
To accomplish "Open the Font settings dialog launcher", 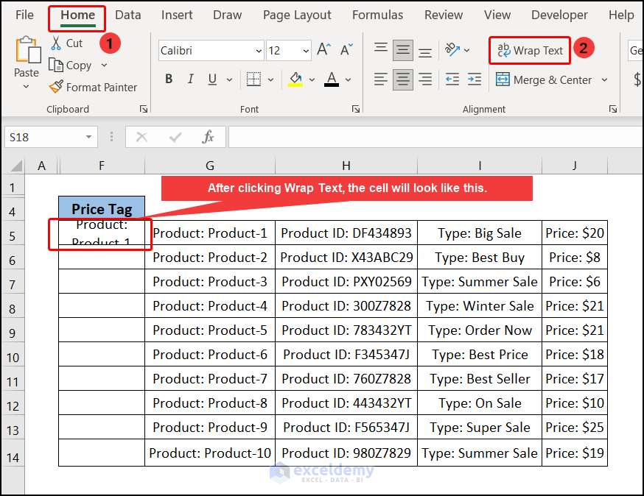I will (356, 109).
